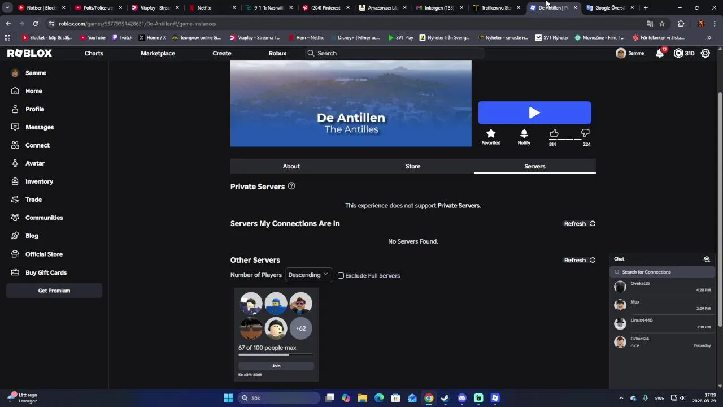Switch to the Store tab
This screenshot has width=723, height=407.
(413, 166)
